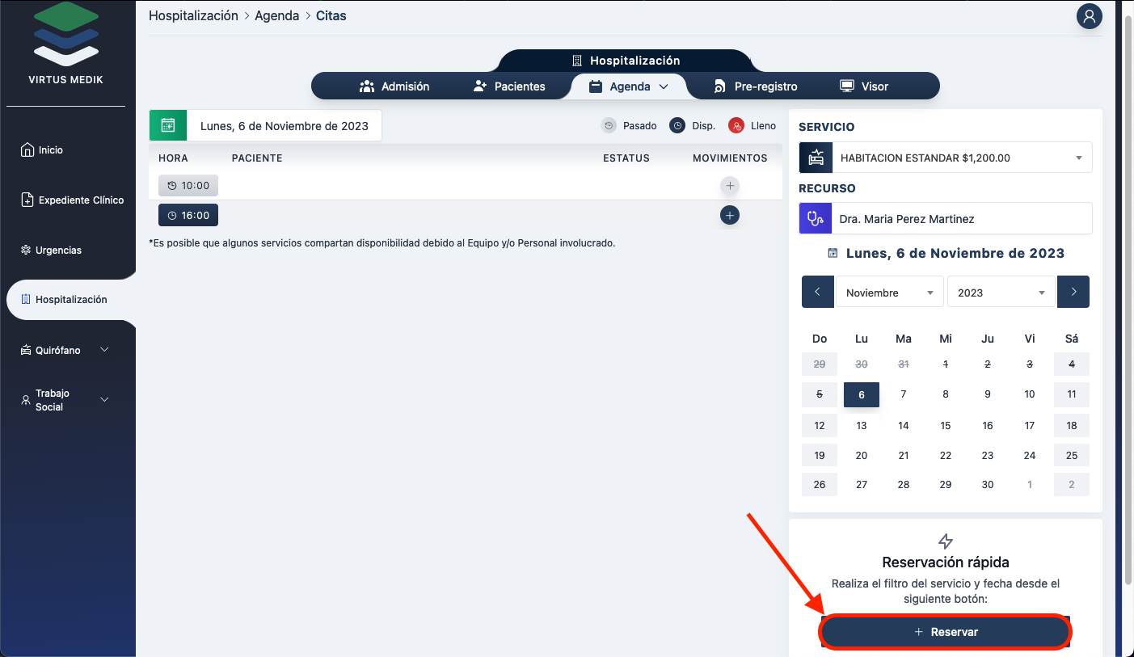Go to previous month with left arrow
This screenshot has height=657, width=1134.
tap(817, 292)
